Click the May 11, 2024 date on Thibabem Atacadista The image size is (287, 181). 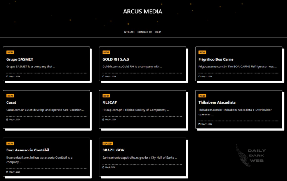click(x=207, y=124)
